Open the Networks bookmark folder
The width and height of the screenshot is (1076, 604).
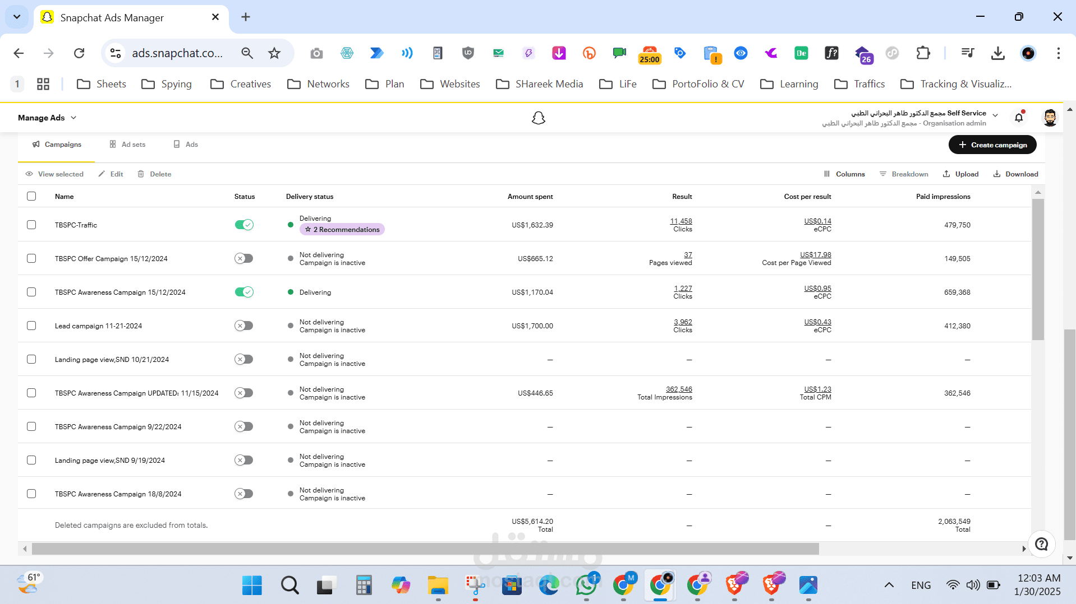tap(318, 84)
